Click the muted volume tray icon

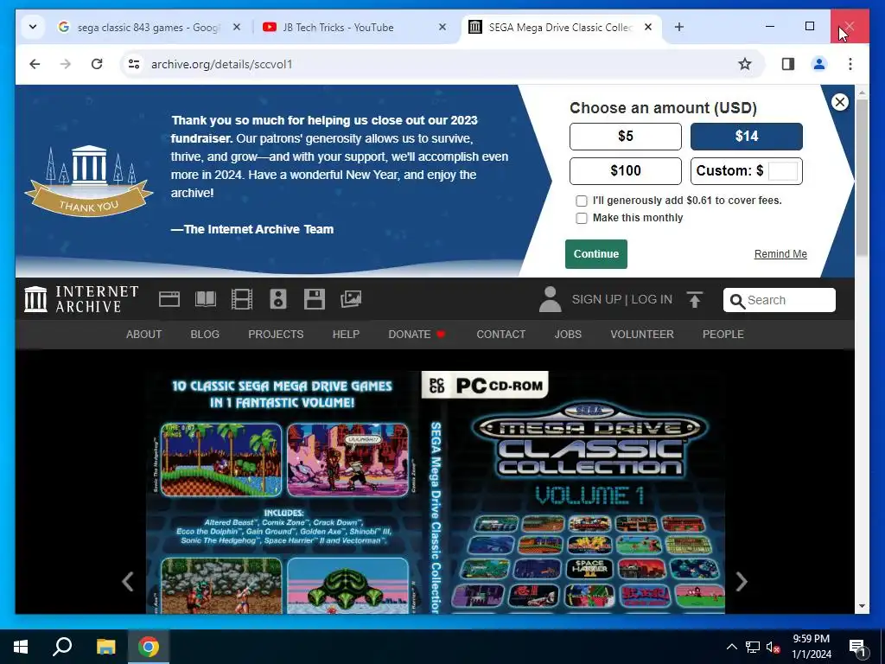click(x=773, y=647)
